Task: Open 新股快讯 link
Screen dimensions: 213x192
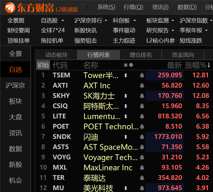Action: (x=86, y=30)
